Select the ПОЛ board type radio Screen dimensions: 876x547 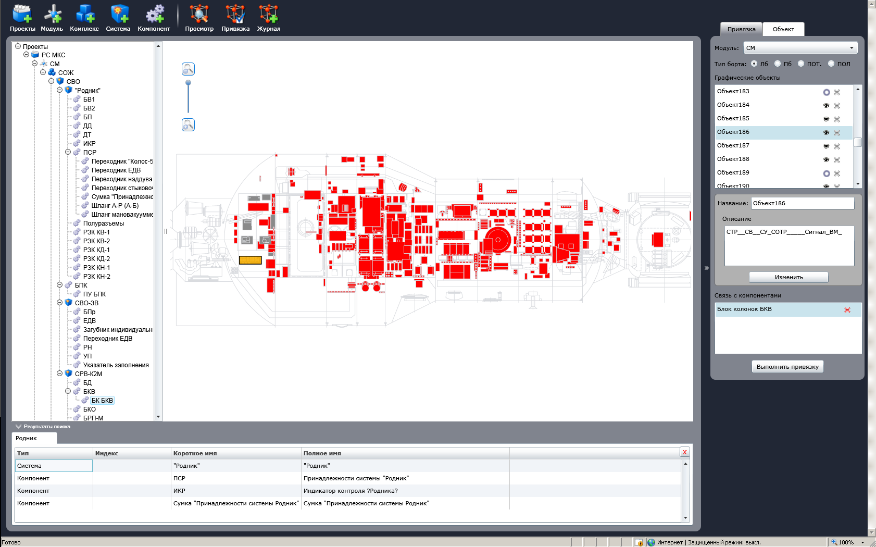[x=831, y=64]
